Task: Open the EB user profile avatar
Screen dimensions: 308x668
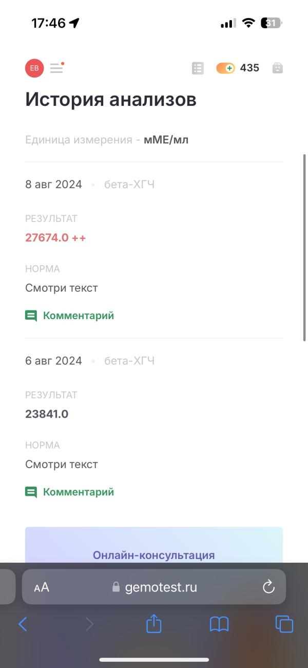Action: click(34, 68)
